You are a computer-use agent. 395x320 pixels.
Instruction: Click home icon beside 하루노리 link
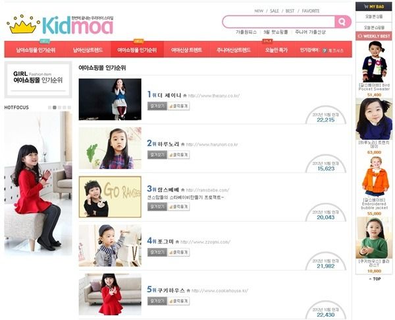(x=182, y=144)
